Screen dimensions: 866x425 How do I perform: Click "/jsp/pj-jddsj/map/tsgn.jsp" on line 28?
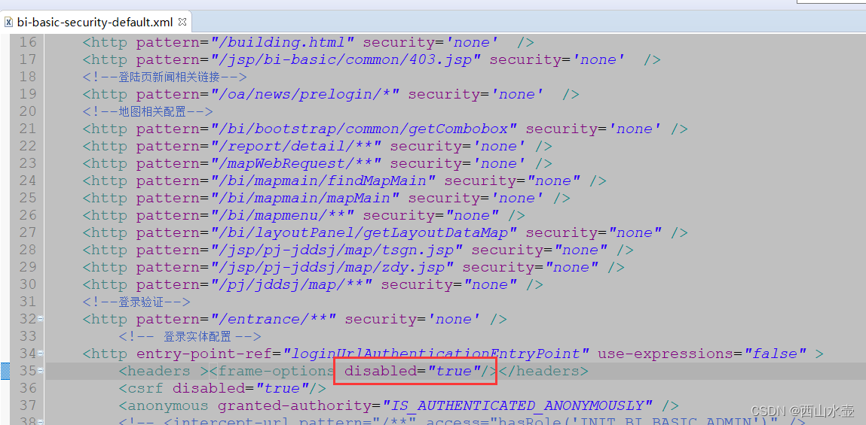[336, 250]
